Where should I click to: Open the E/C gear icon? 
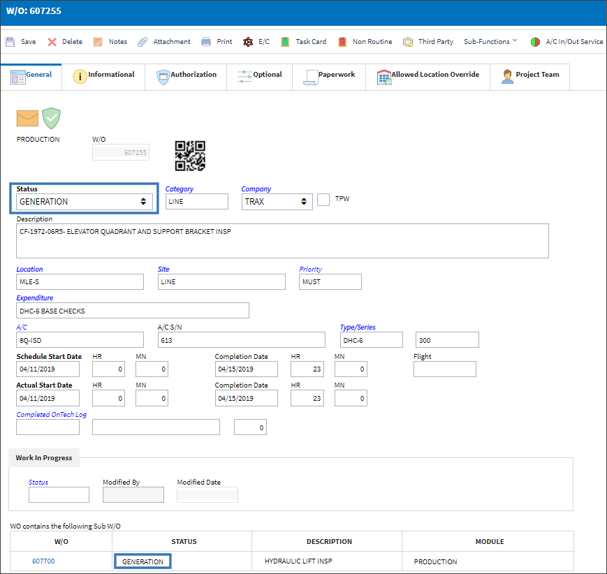tap(248, 42)
